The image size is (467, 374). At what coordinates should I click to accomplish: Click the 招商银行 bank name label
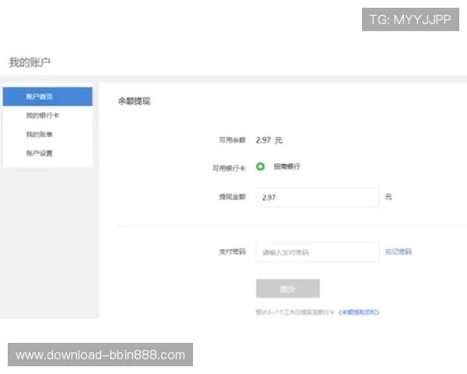point(286,167)
